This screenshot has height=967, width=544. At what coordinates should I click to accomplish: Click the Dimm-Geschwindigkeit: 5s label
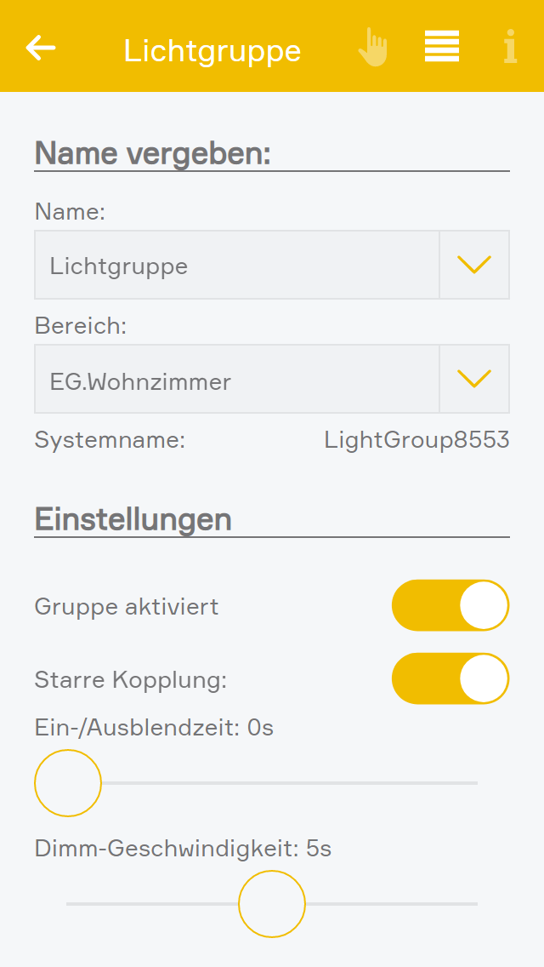coord(183,849)
